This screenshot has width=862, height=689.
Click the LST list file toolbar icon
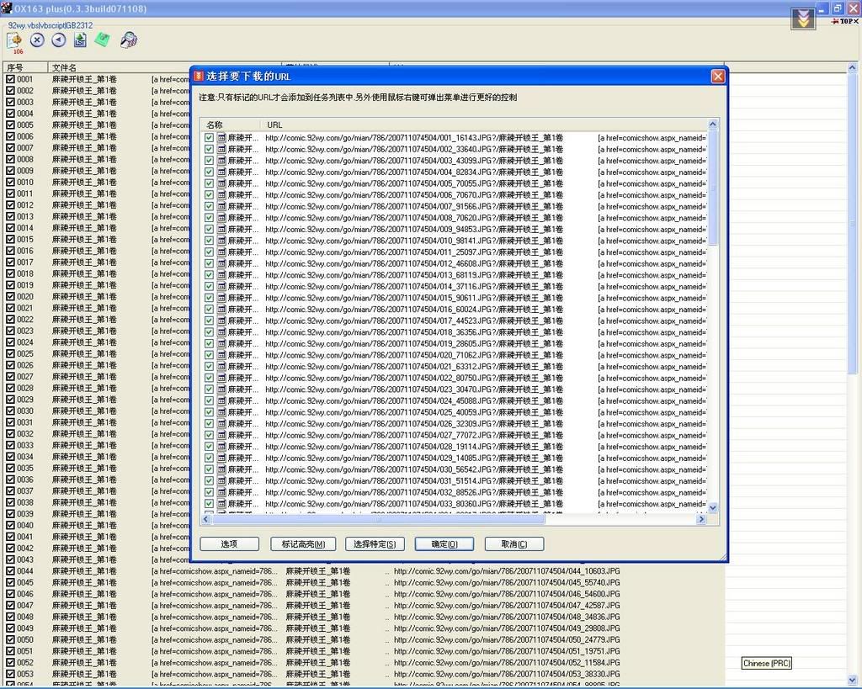pyautogui.click(x=80, y=40)
